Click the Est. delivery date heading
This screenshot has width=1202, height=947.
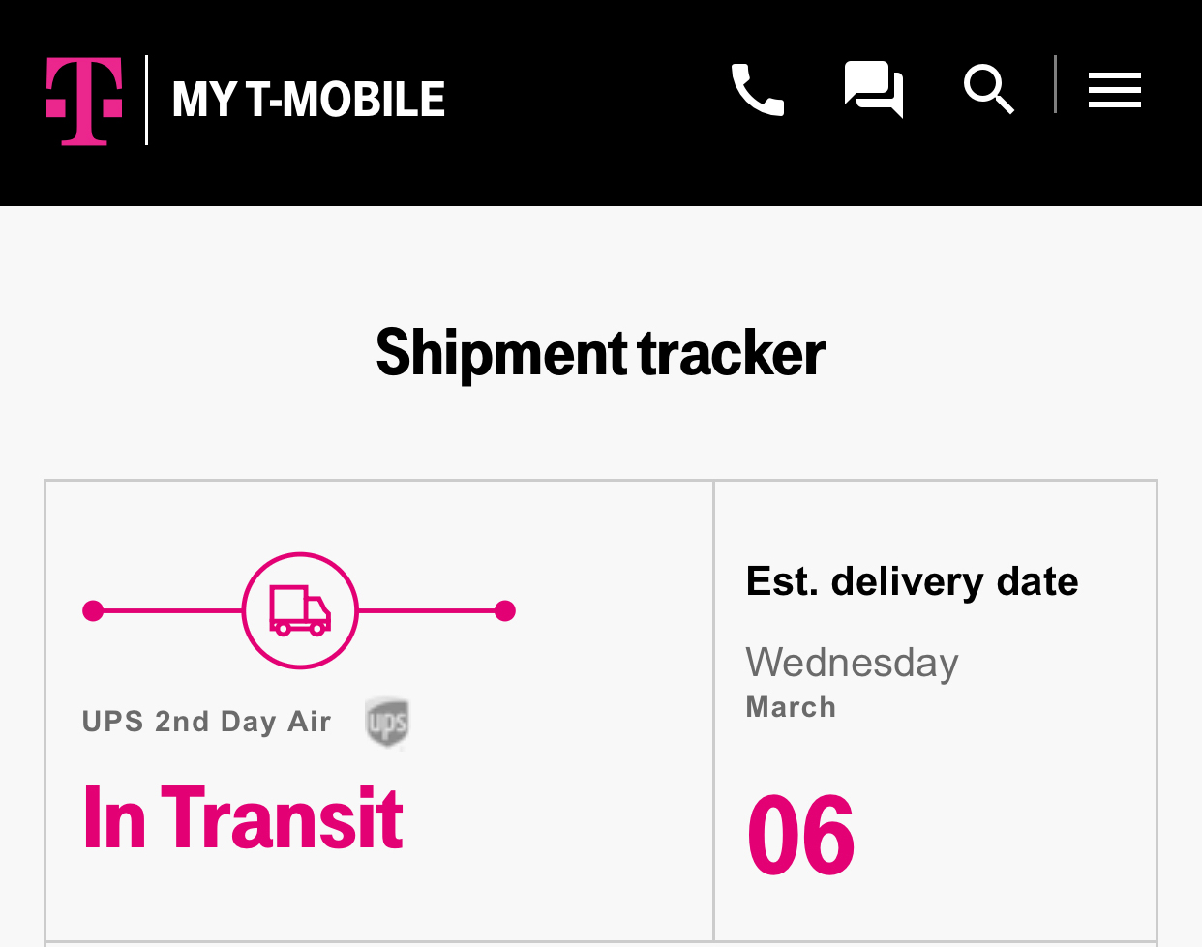click(911, 581)
